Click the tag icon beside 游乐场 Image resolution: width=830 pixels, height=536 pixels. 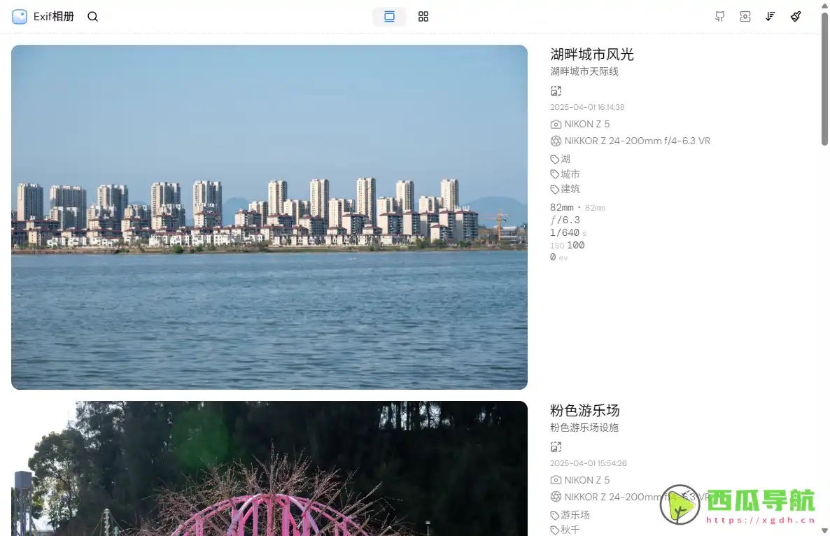click(x=555, y=516)
